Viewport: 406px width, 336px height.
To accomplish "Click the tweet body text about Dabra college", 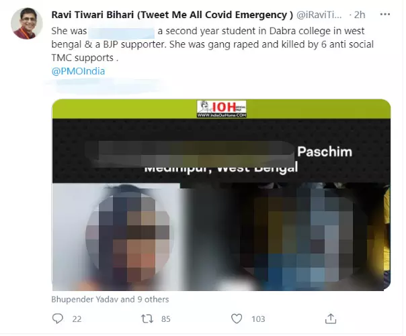I will [x=212, y=44].
